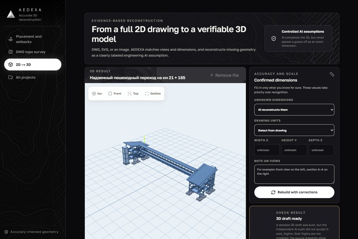
Task: Open Placement and setbacks section
Action: pyautogui.click(x=33, y=39)
